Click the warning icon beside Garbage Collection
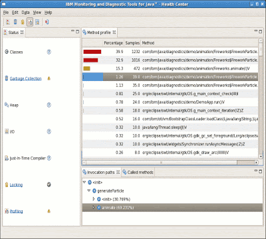This screenshot has width=266, height=239. pos(49,78)
